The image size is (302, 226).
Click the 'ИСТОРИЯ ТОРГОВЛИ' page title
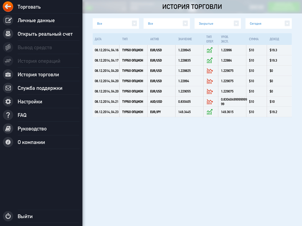pos(192,7)
